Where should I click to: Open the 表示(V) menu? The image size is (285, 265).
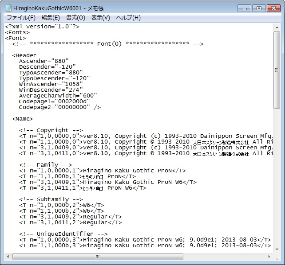pos(100,18)
